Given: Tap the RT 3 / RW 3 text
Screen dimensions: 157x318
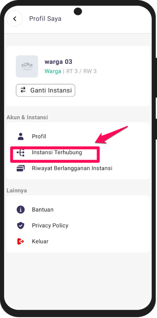Looking at the screenshot, I should coord(82,71).
